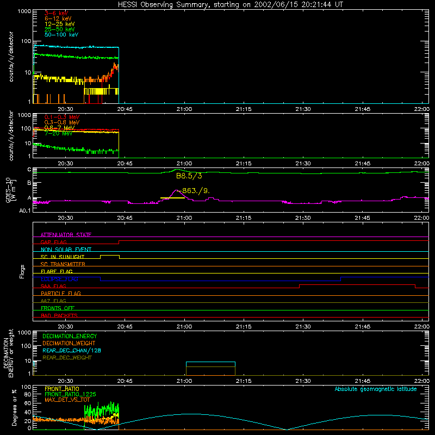Screen dimensions: 435x435
Task: Click the Absolute geomagnetic latitude label
Action: [x=376, y=389]
